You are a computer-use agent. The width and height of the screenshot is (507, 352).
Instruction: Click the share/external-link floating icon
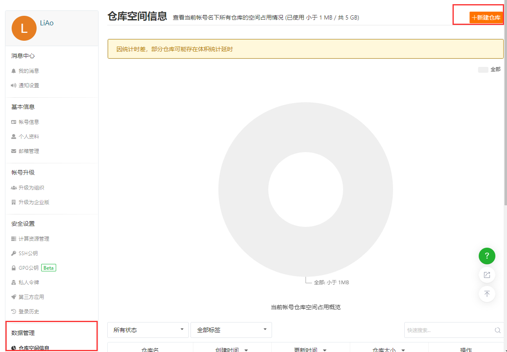coord(487,275)
